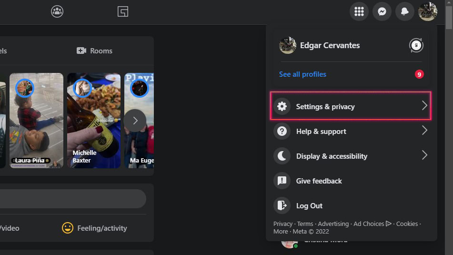Click the next stories arrow button
The height and width of the screenshot is (255, 453).
tap(135, 121)
